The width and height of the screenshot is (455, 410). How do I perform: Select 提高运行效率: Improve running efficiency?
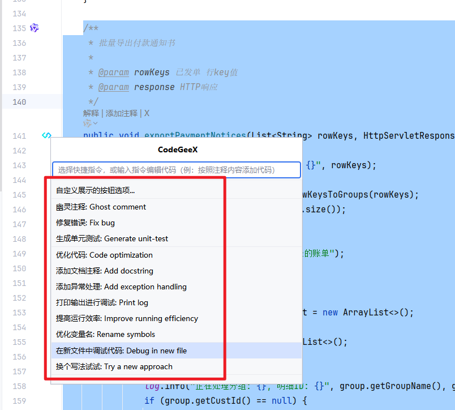point(177,318)
